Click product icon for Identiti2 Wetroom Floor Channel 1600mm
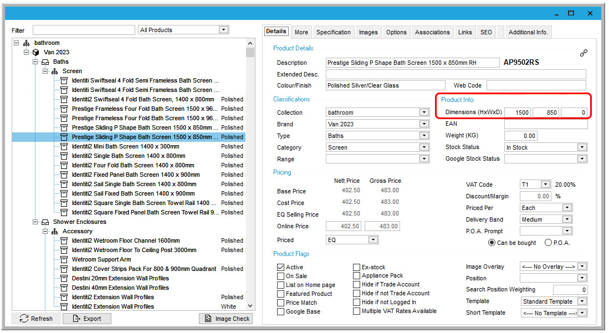609x333 pixels. (64, 241)
